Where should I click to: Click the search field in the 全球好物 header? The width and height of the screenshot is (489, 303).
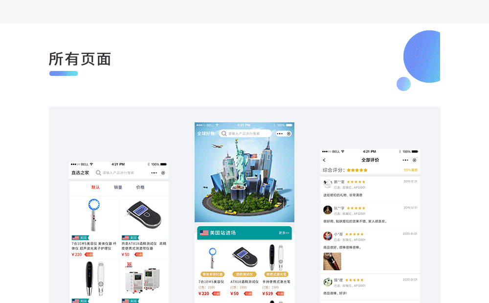[245, 134]
